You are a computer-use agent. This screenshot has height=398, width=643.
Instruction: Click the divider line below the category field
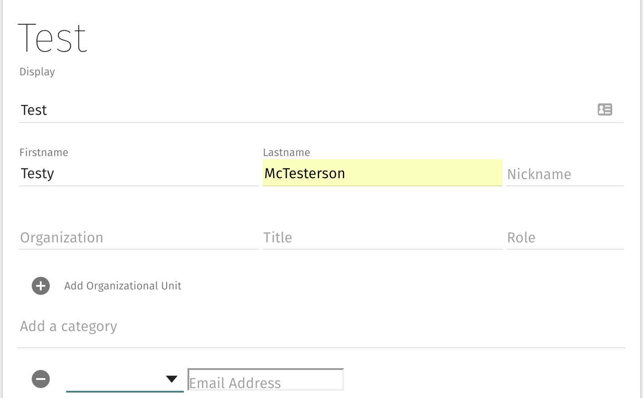click(321, 348)
